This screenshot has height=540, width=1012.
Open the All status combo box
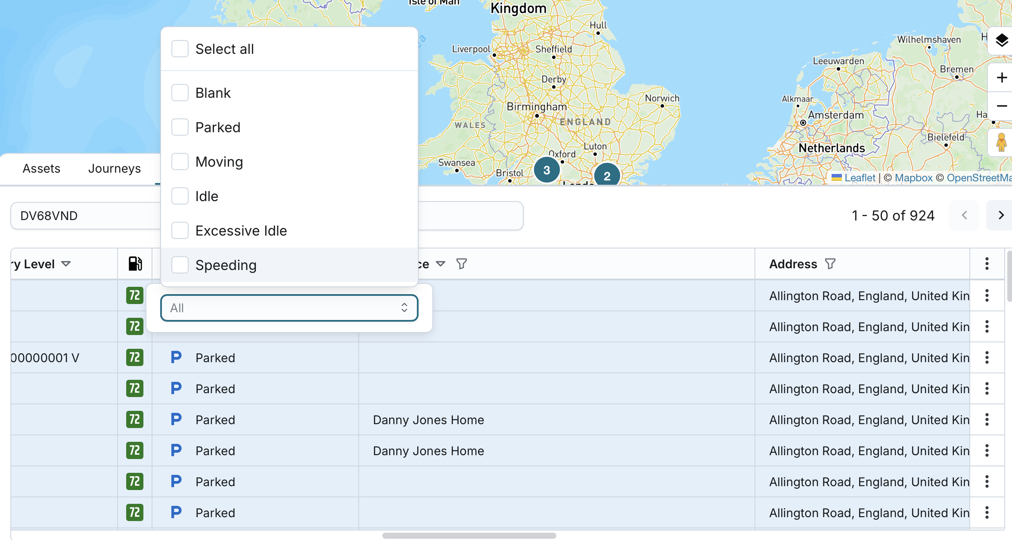(289, 308)
